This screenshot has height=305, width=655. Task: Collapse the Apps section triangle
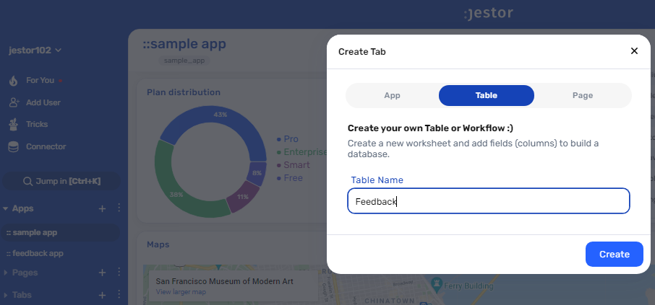[6, 208]
